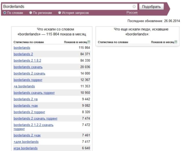The height and width of the screenshot is (151, 183).
Task: Open the 'borderlands' keyword link
Action: pos(22,48)
